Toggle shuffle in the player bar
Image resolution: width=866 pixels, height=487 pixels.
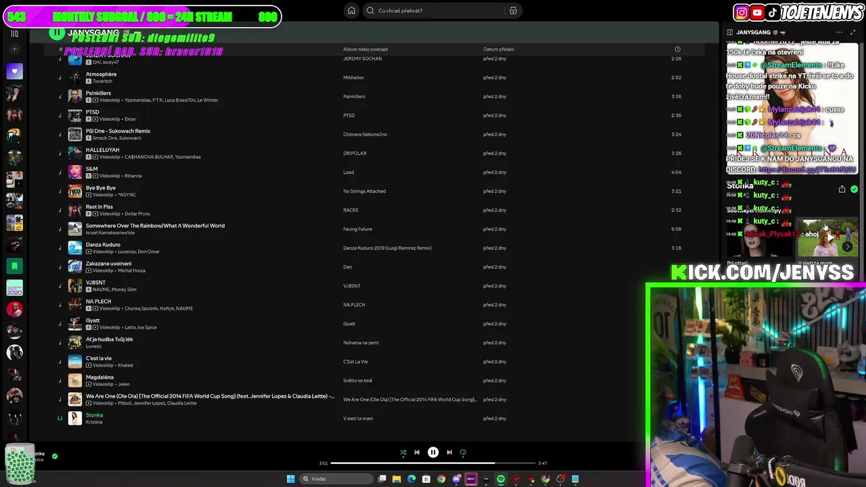point(403,453)
